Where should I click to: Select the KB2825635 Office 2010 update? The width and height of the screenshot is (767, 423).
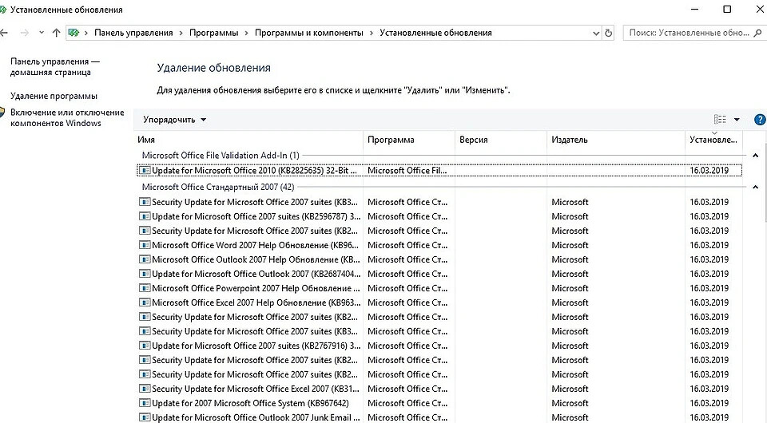click(254, 170)
